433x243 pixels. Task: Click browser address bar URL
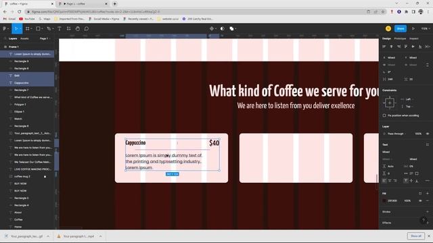coord(95,11)
